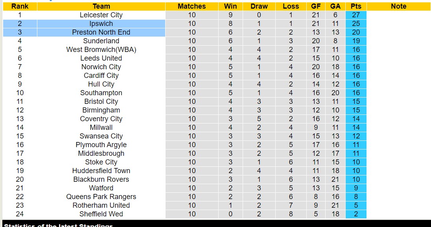The image size is (431, 227).
Task: Click the Pts column header
Action: (356, 6)
